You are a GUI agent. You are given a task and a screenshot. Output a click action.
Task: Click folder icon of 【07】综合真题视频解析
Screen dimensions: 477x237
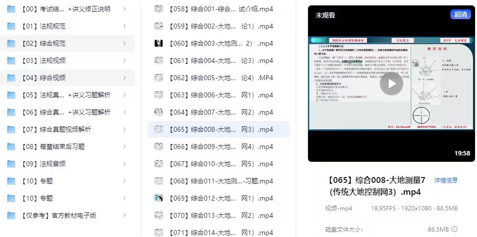(x=11, y=129)
